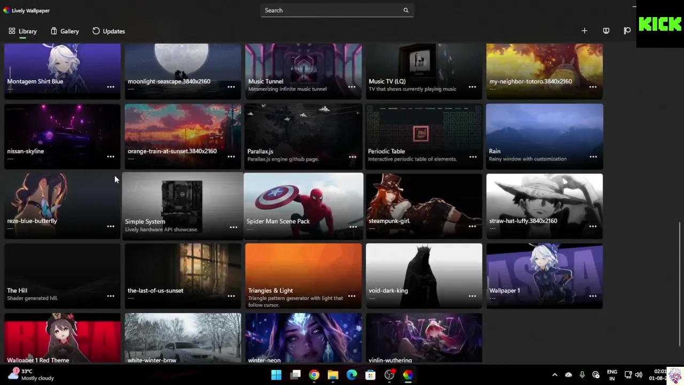Click the "Mesmerizing infinite music tunnel" description
The image size is (684, 385).
pos(287,89)
